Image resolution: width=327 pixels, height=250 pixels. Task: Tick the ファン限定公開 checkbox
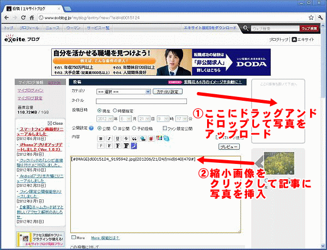pos(165,128)
